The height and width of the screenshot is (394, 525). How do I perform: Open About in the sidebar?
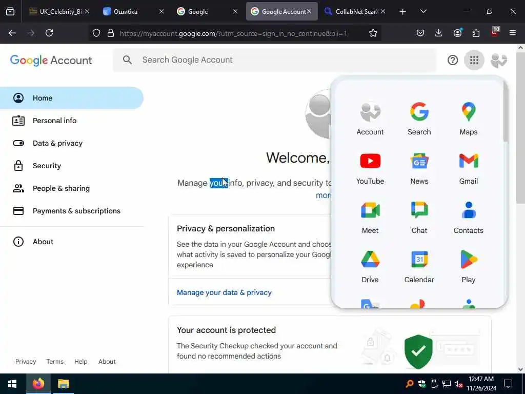72,242
